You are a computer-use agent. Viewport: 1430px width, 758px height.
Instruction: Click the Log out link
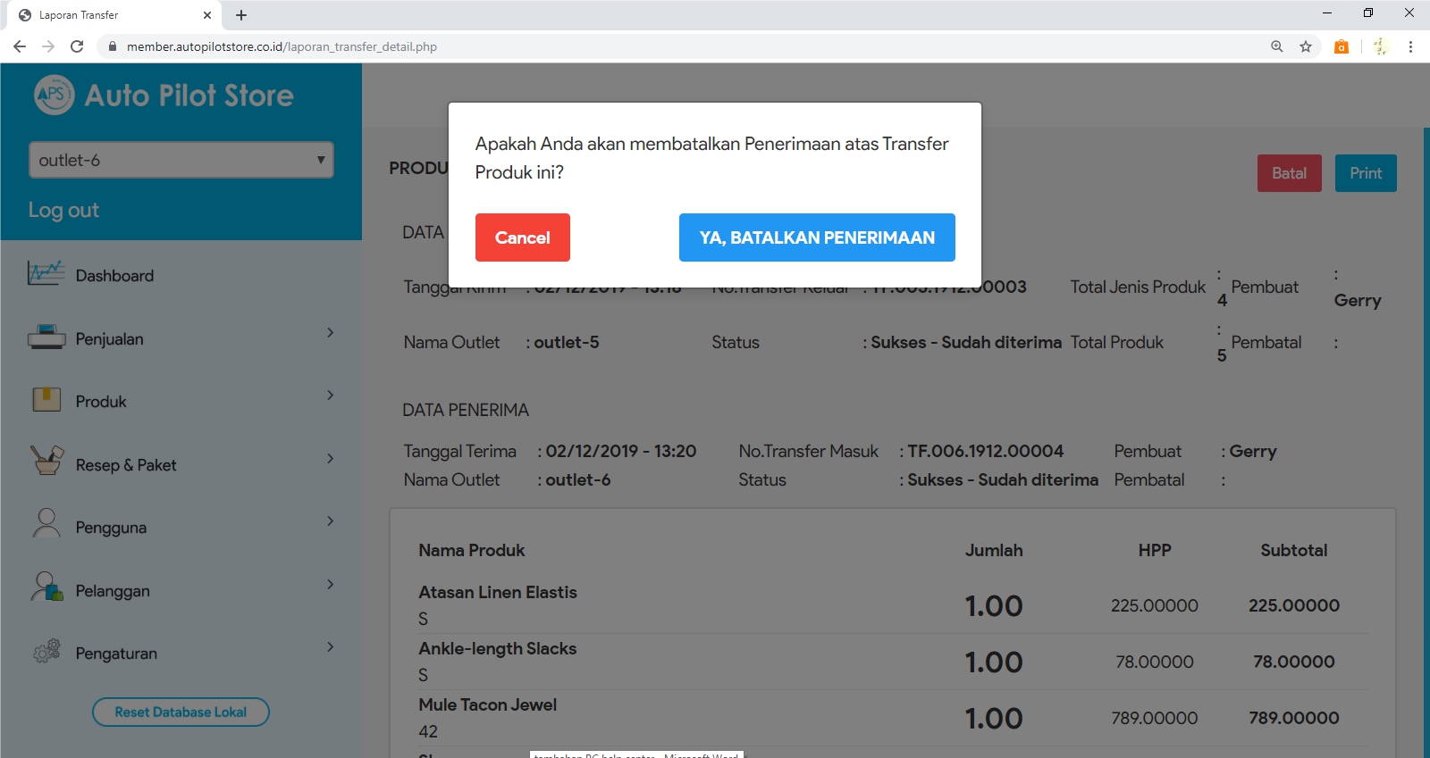63,211
